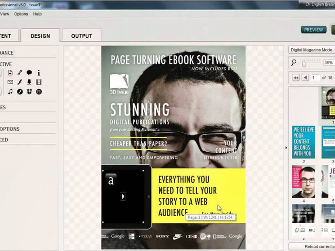The image size is (335, 251).
Task: Click the 'STUNNING' headline on cover page
Action: click(140, 109)
